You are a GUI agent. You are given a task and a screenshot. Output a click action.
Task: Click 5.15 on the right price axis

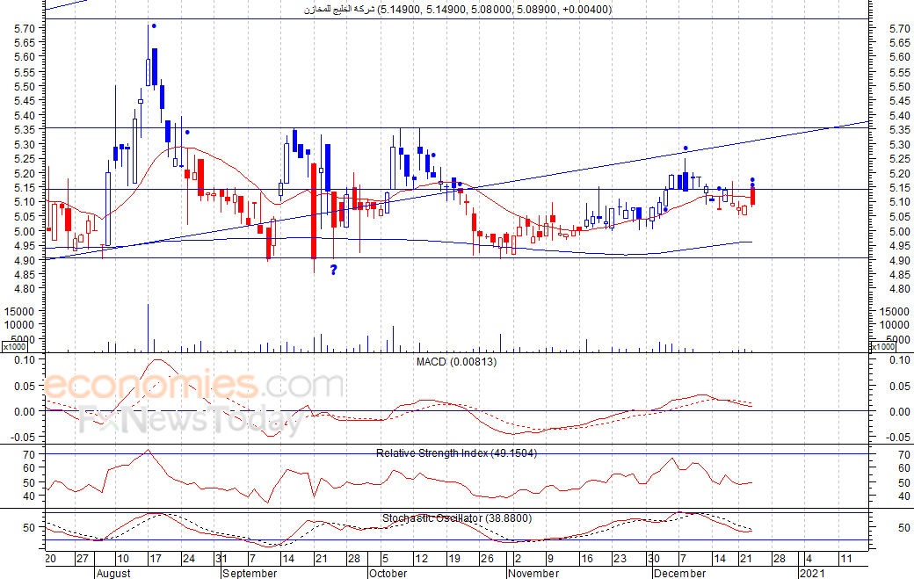click(x=900, y=187)
